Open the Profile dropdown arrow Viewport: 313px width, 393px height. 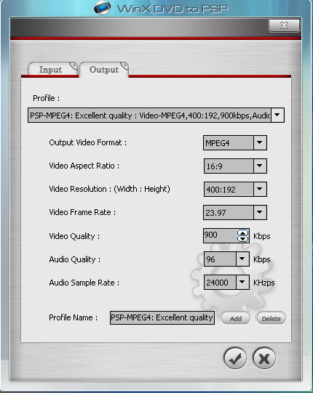tap(277, 116)
